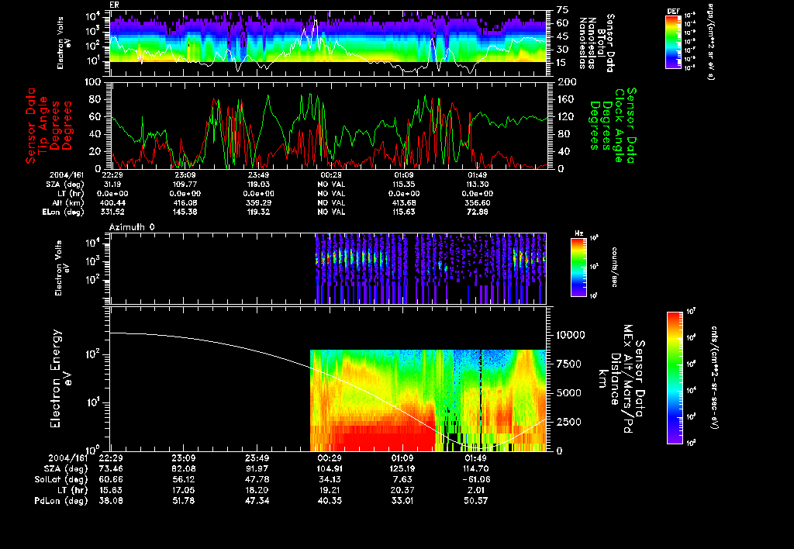Select SolLat value 34.13

click(x=329, y=479)
